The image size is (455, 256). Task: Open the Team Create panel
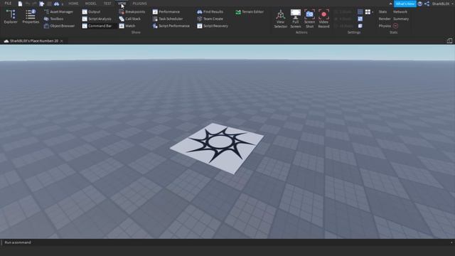tap(210, 19)
